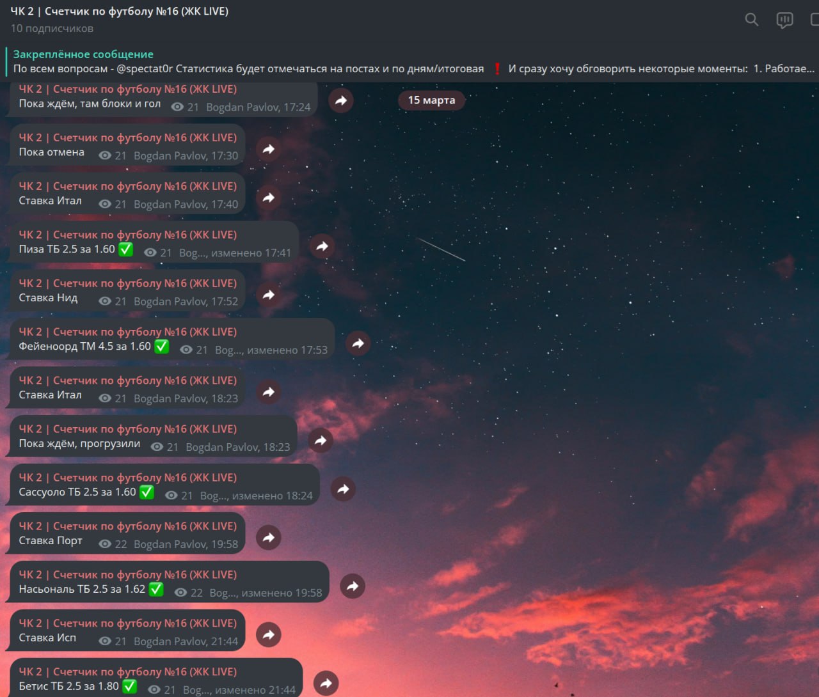Open channel info via header title
Viewport: 819px width, 697px height.
click(120, 12)
